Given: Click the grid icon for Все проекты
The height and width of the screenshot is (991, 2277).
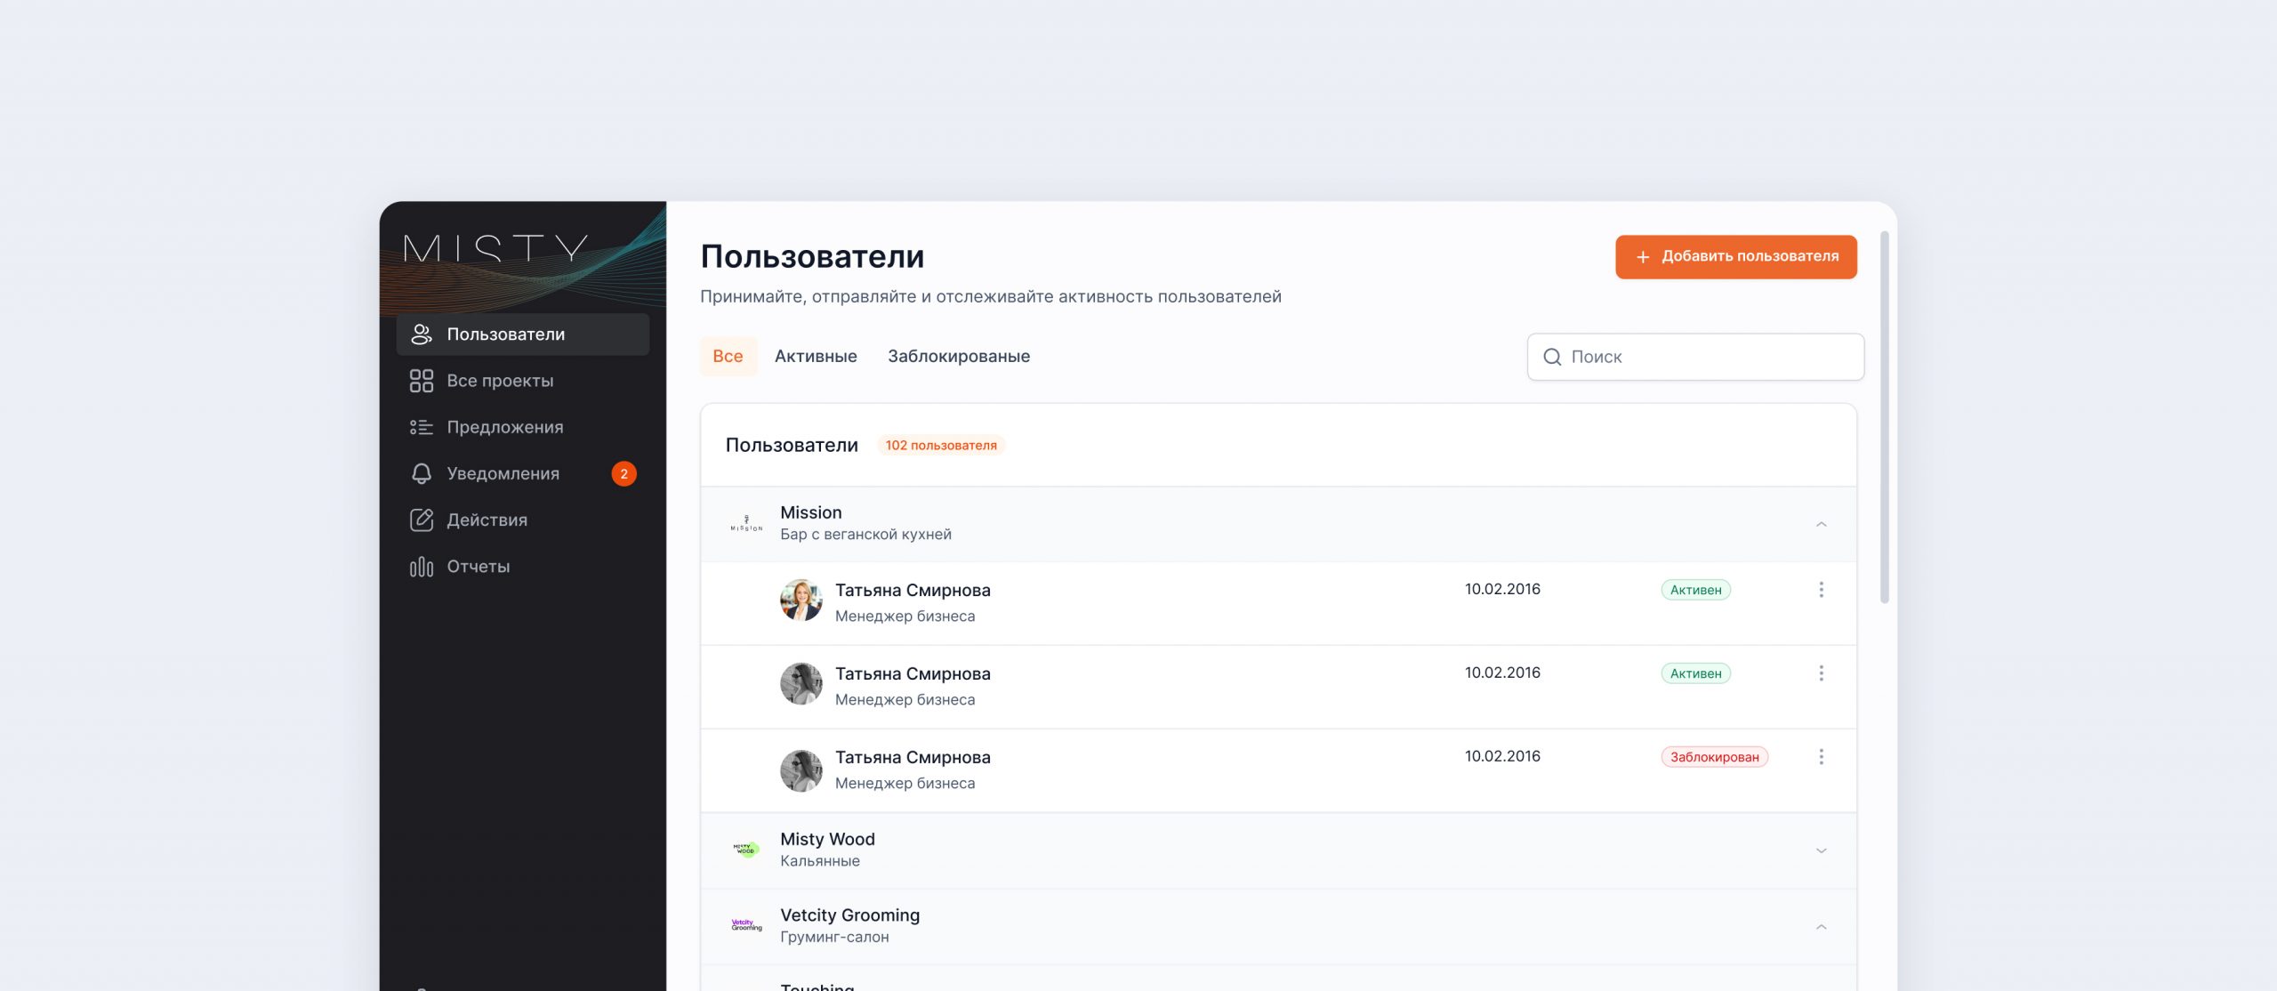Looking at the screenshot, I should point(422,381).
